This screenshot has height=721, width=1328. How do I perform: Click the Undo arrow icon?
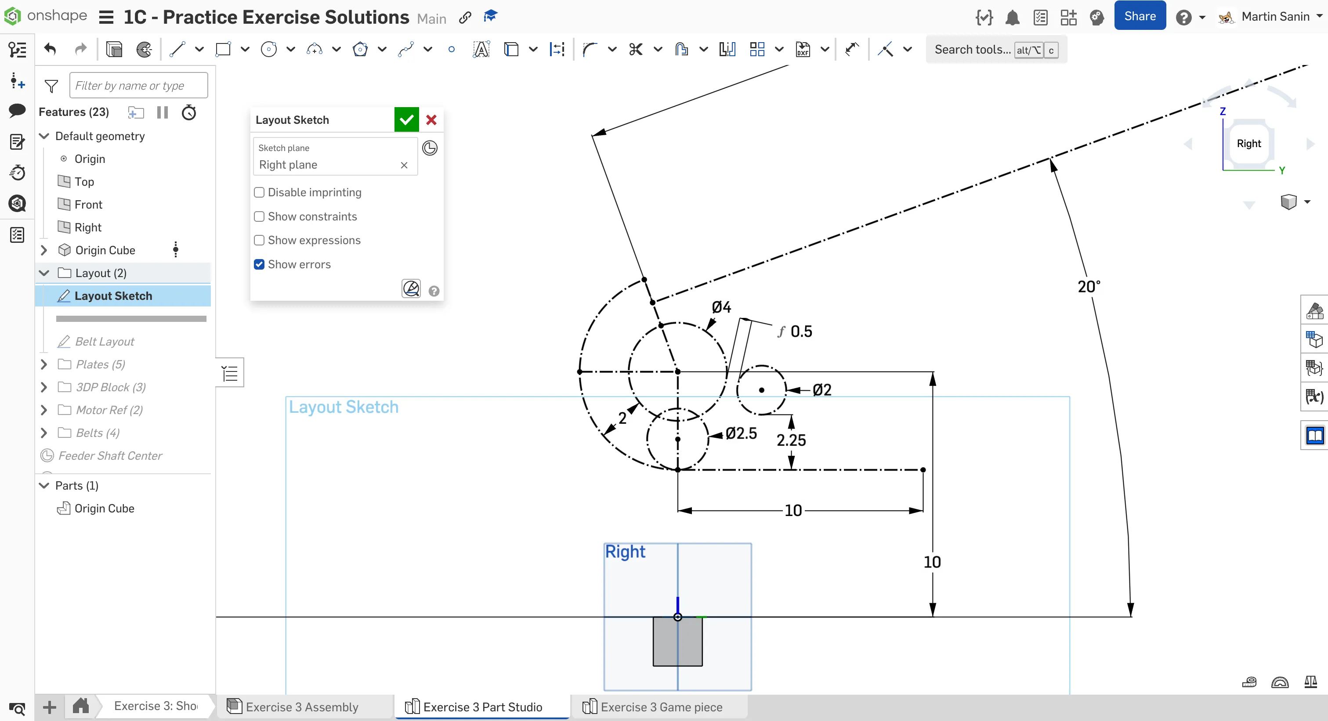[50, 50]
